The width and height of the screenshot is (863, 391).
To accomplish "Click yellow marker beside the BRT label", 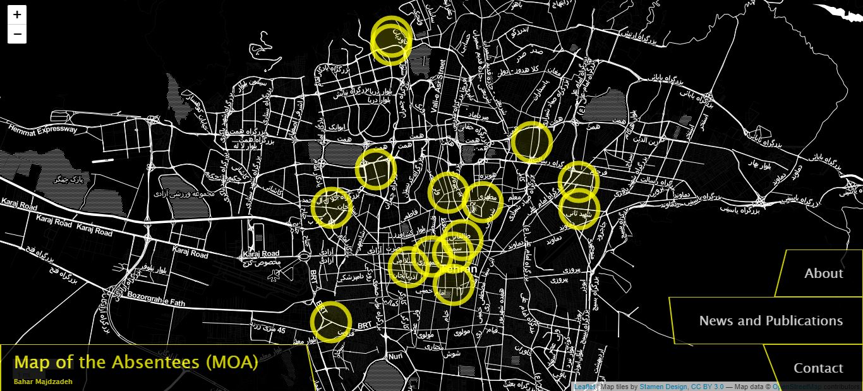I will click(331, 322).
